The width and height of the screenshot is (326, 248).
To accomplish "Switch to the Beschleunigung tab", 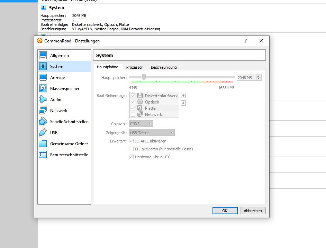I will tap(164, 67).
